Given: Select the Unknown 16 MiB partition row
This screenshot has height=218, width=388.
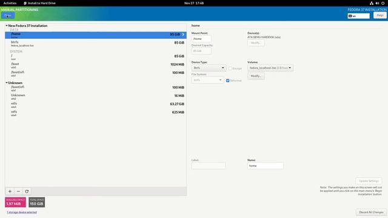Looking at the screenshot, I should click(96, 96).
